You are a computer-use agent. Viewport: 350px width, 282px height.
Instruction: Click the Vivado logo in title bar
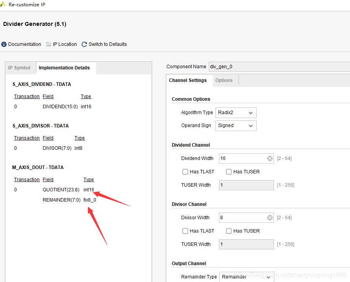tap(3, 4)
